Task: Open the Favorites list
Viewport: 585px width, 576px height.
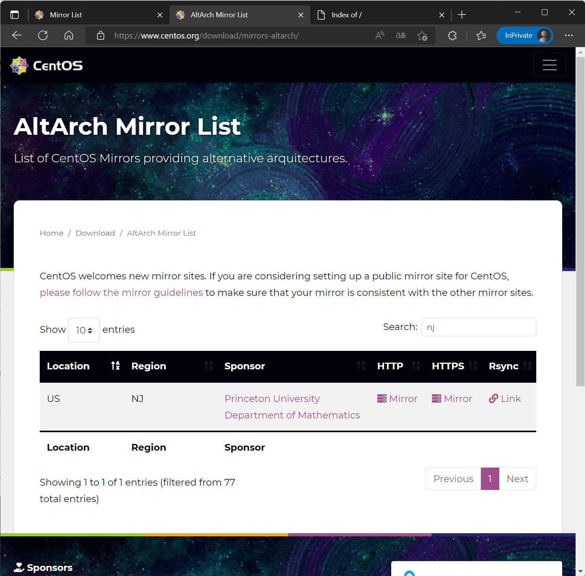Action: [x=481, y=35]
